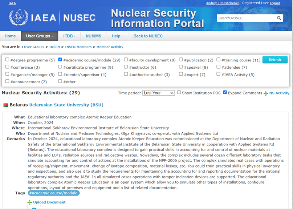Open the INSEN breadcrumb link
This screenshot has width=293, height=209.
54,47
